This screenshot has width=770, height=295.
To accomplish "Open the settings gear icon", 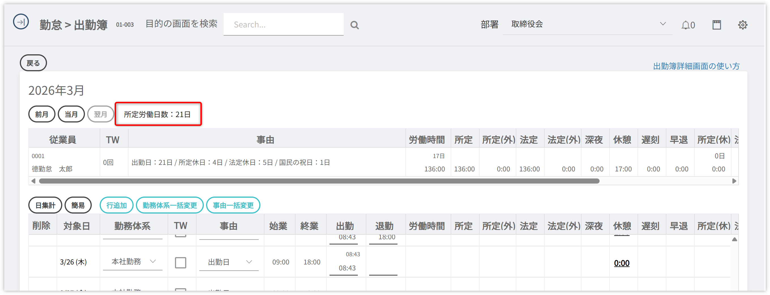I will pos(743,25).
